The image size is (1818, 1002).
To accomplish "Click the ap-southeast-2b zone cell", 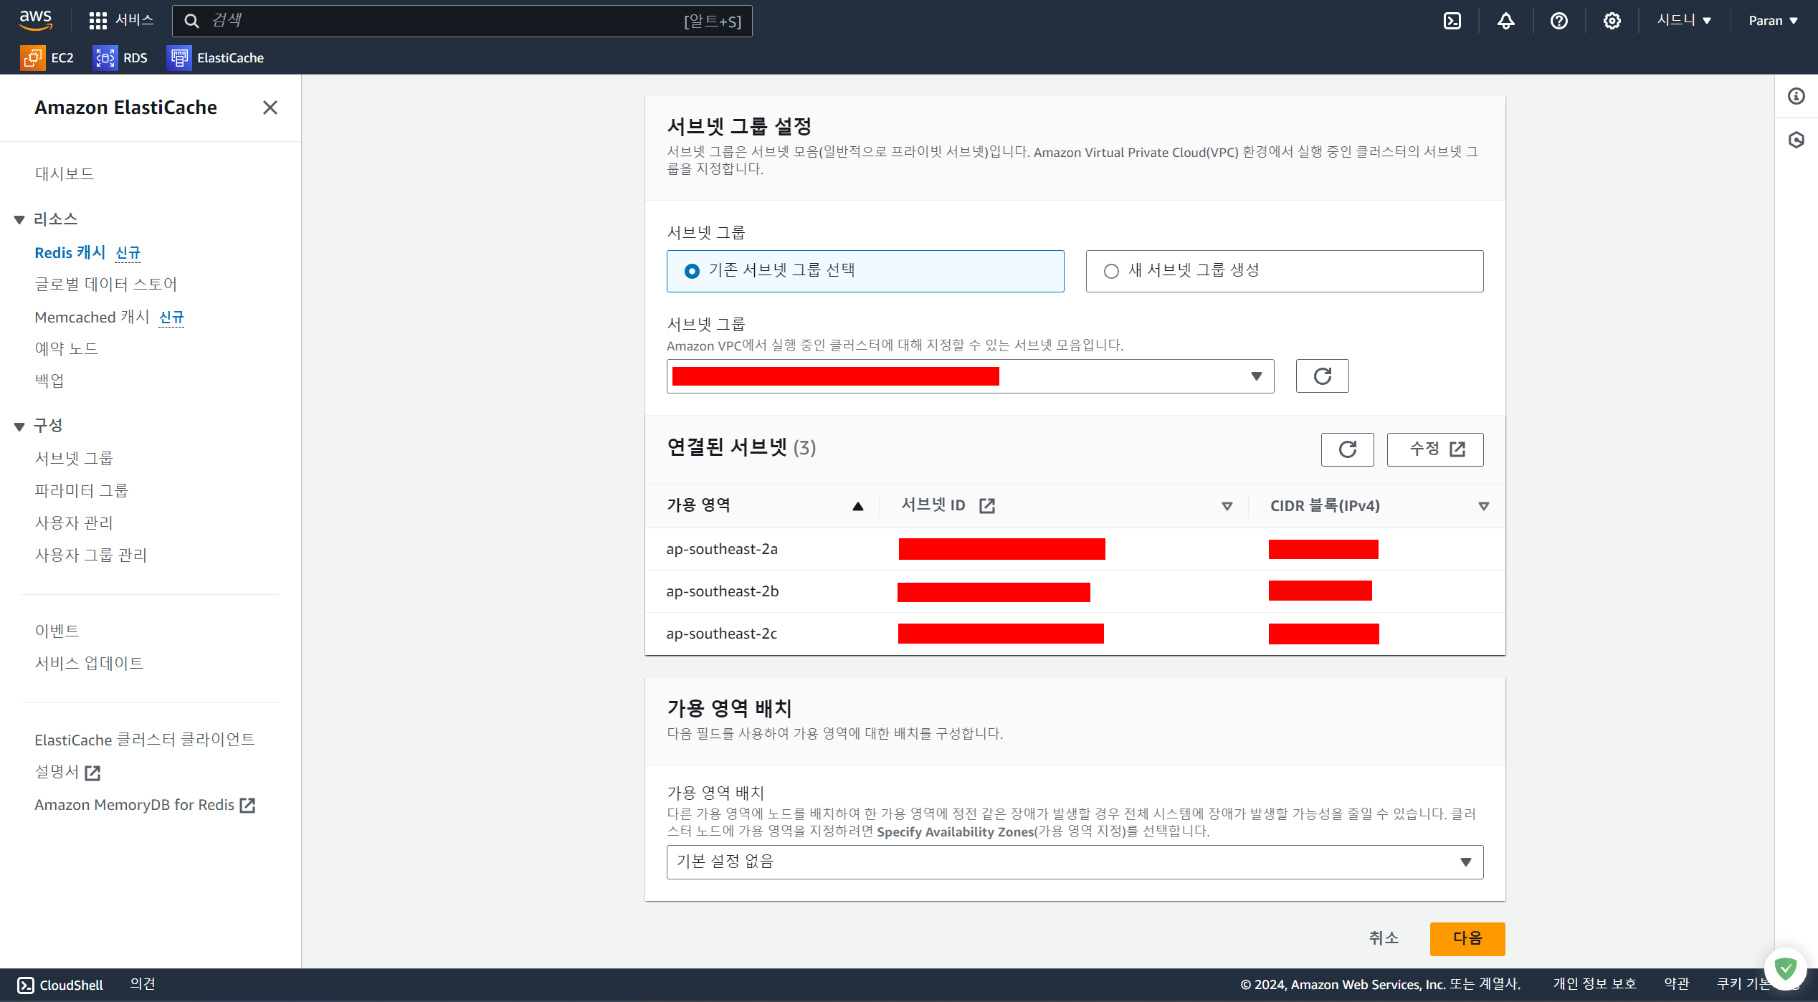I will pyautogui.click(x=723, y=592).
